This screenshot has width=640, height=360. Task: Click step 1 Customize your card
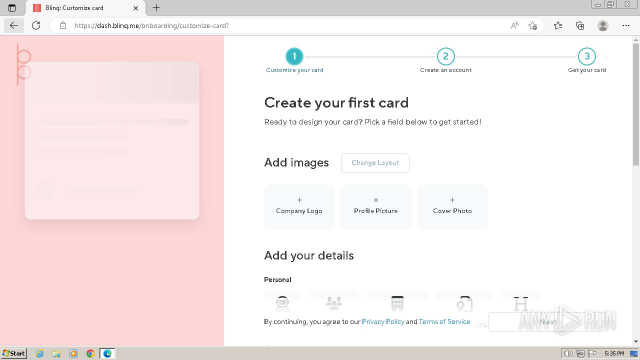pos(294,61)
